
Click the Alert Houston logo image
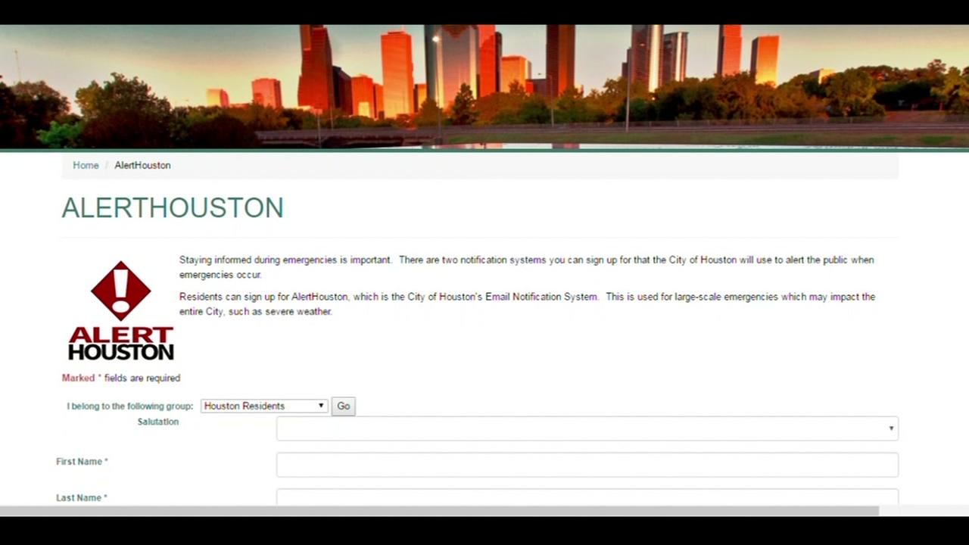click(x=120, y=310)
